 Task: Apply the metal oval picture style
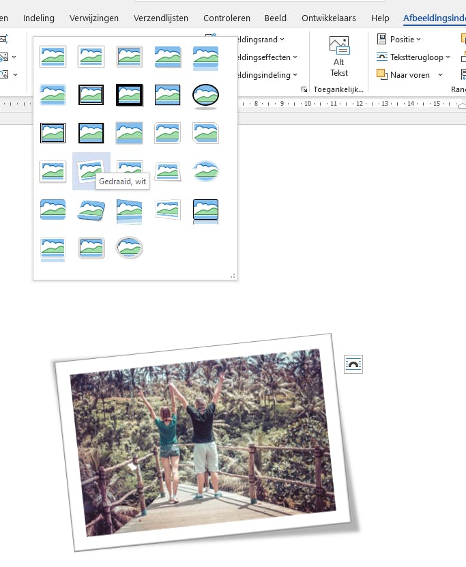tap(130, 248)
